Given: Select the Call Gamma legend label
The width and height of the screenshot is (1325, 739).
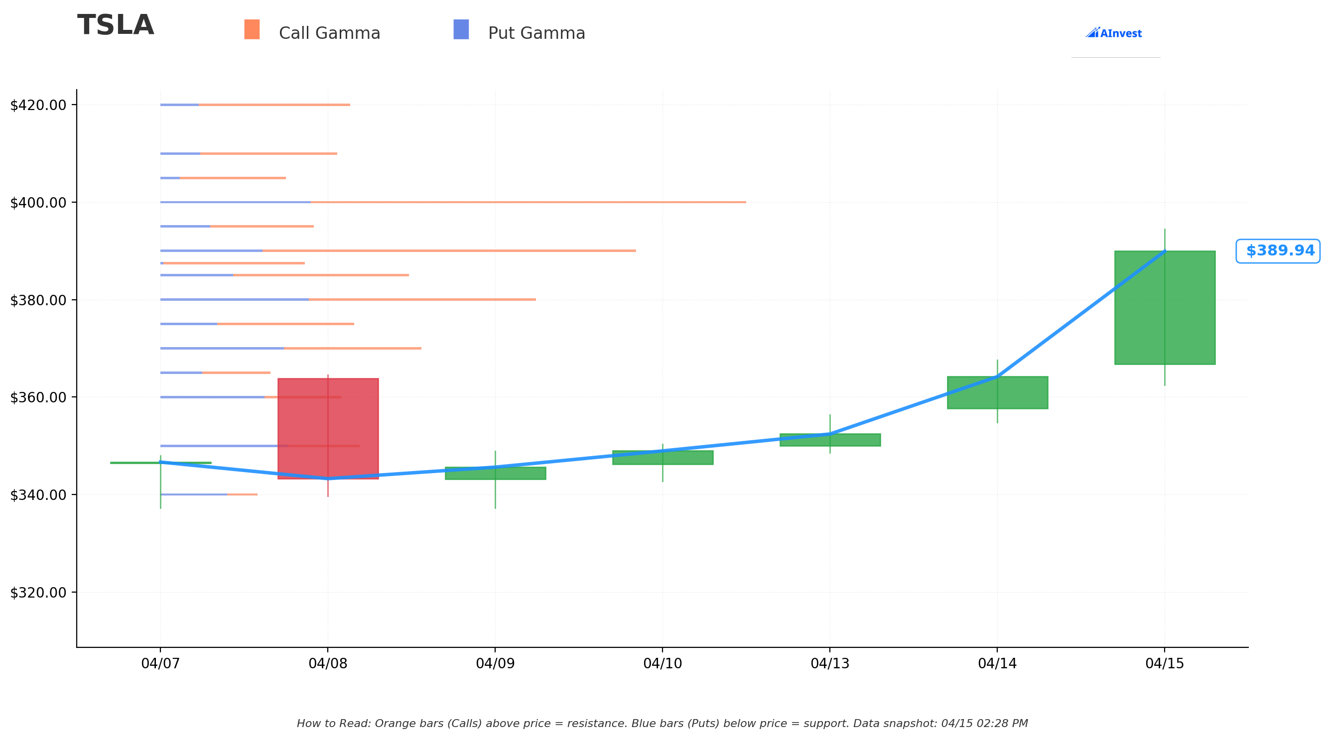Looking at the screenshot, I should [x=330, y=33].
